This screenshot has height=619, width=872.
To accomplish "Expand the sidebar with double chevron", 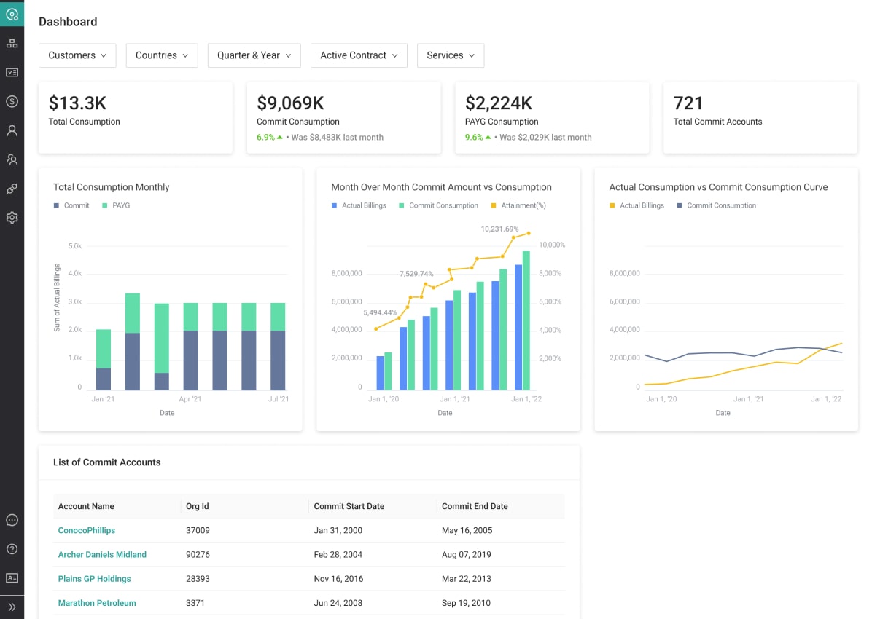I will (12, 607).
